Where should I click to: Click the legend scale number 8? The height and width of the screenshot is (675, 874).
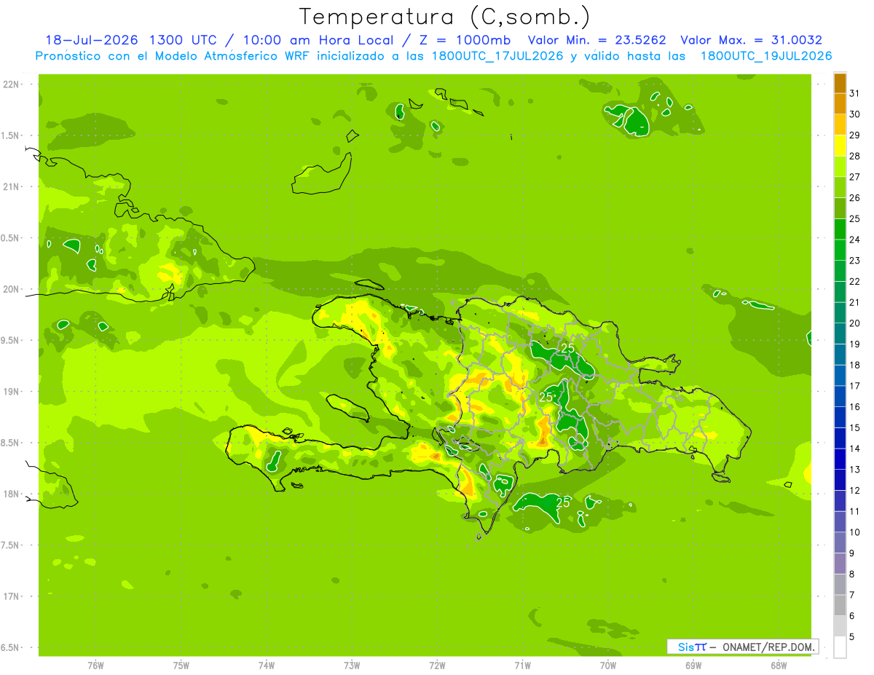(x=852, y=574)
